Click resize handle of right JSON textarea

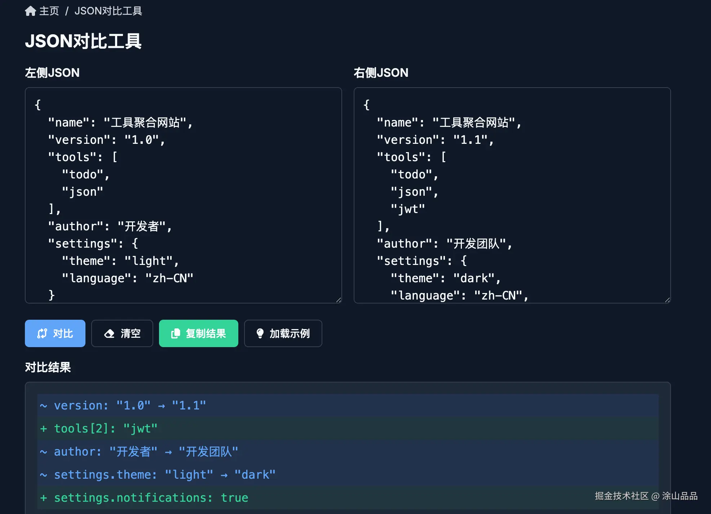point(667,300)
